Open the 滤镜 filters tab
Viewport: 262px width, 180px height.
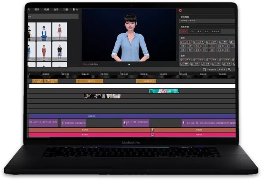tap(65, 9)
